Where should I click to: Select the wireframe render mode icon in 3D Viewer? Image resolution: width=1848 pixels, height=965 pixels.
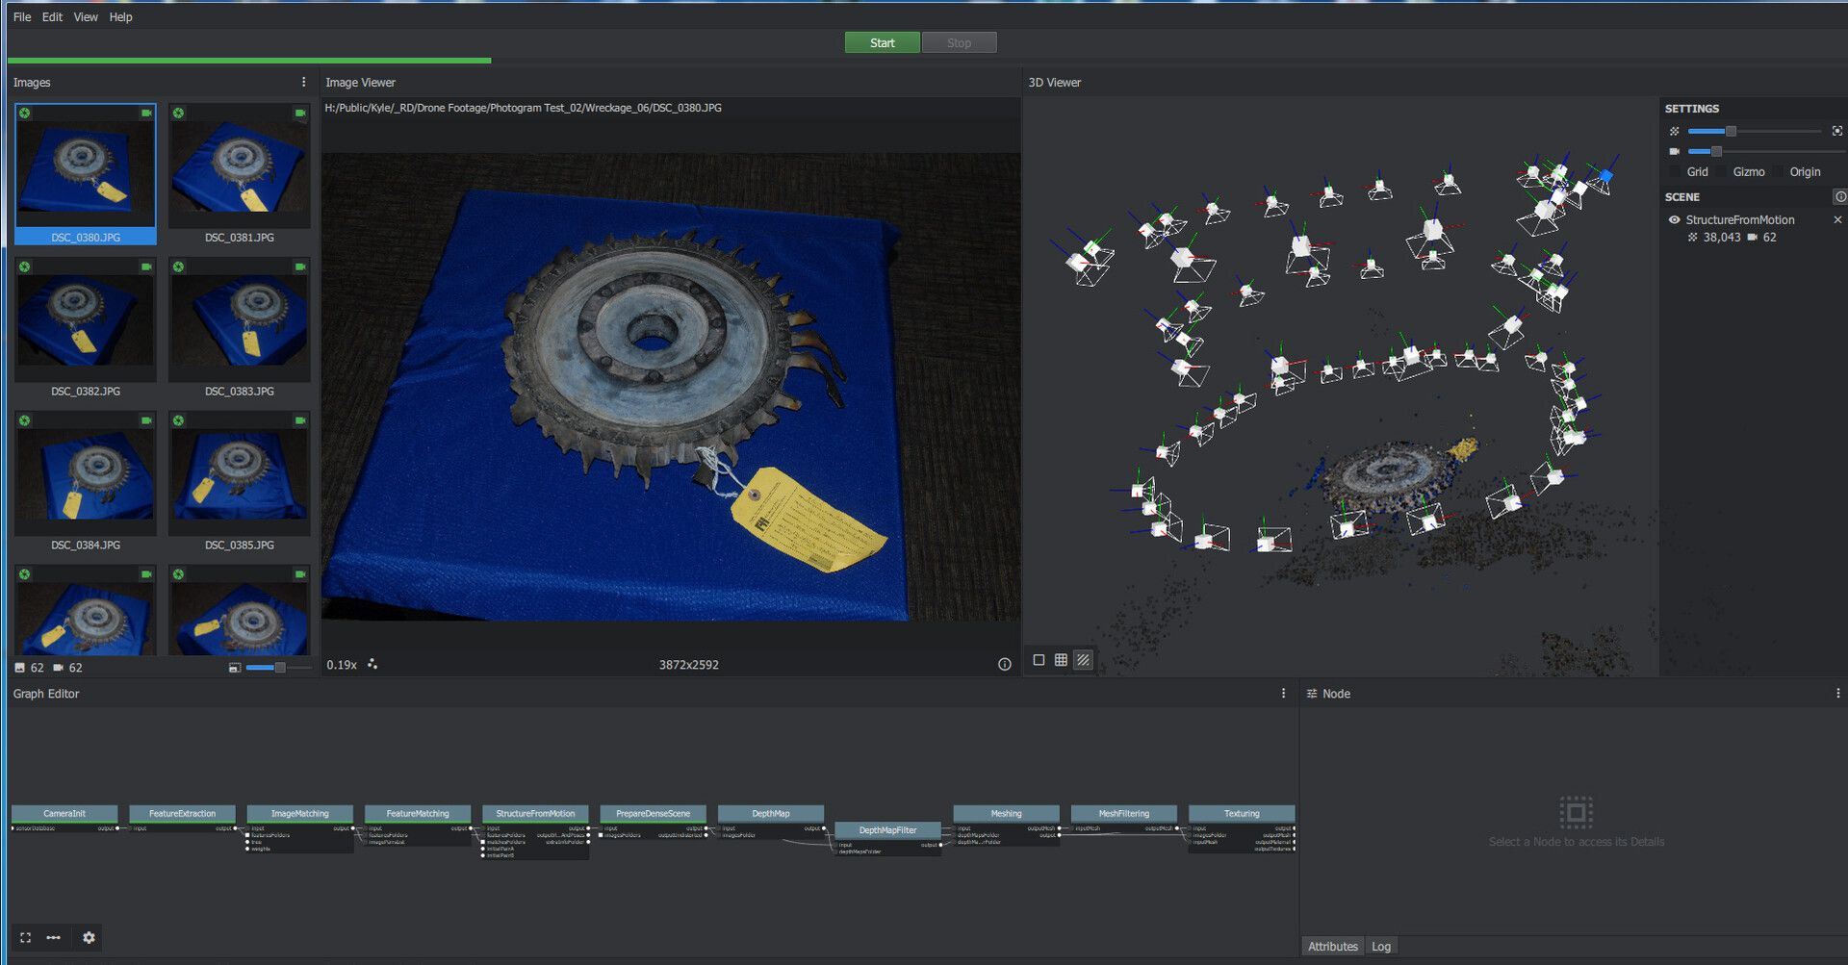(1061, 660)
